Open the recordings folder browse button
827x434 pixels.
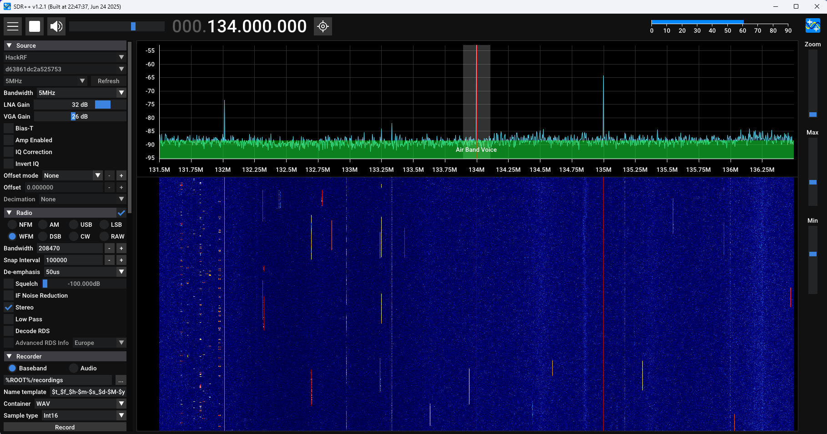click(x=121, y=380)
